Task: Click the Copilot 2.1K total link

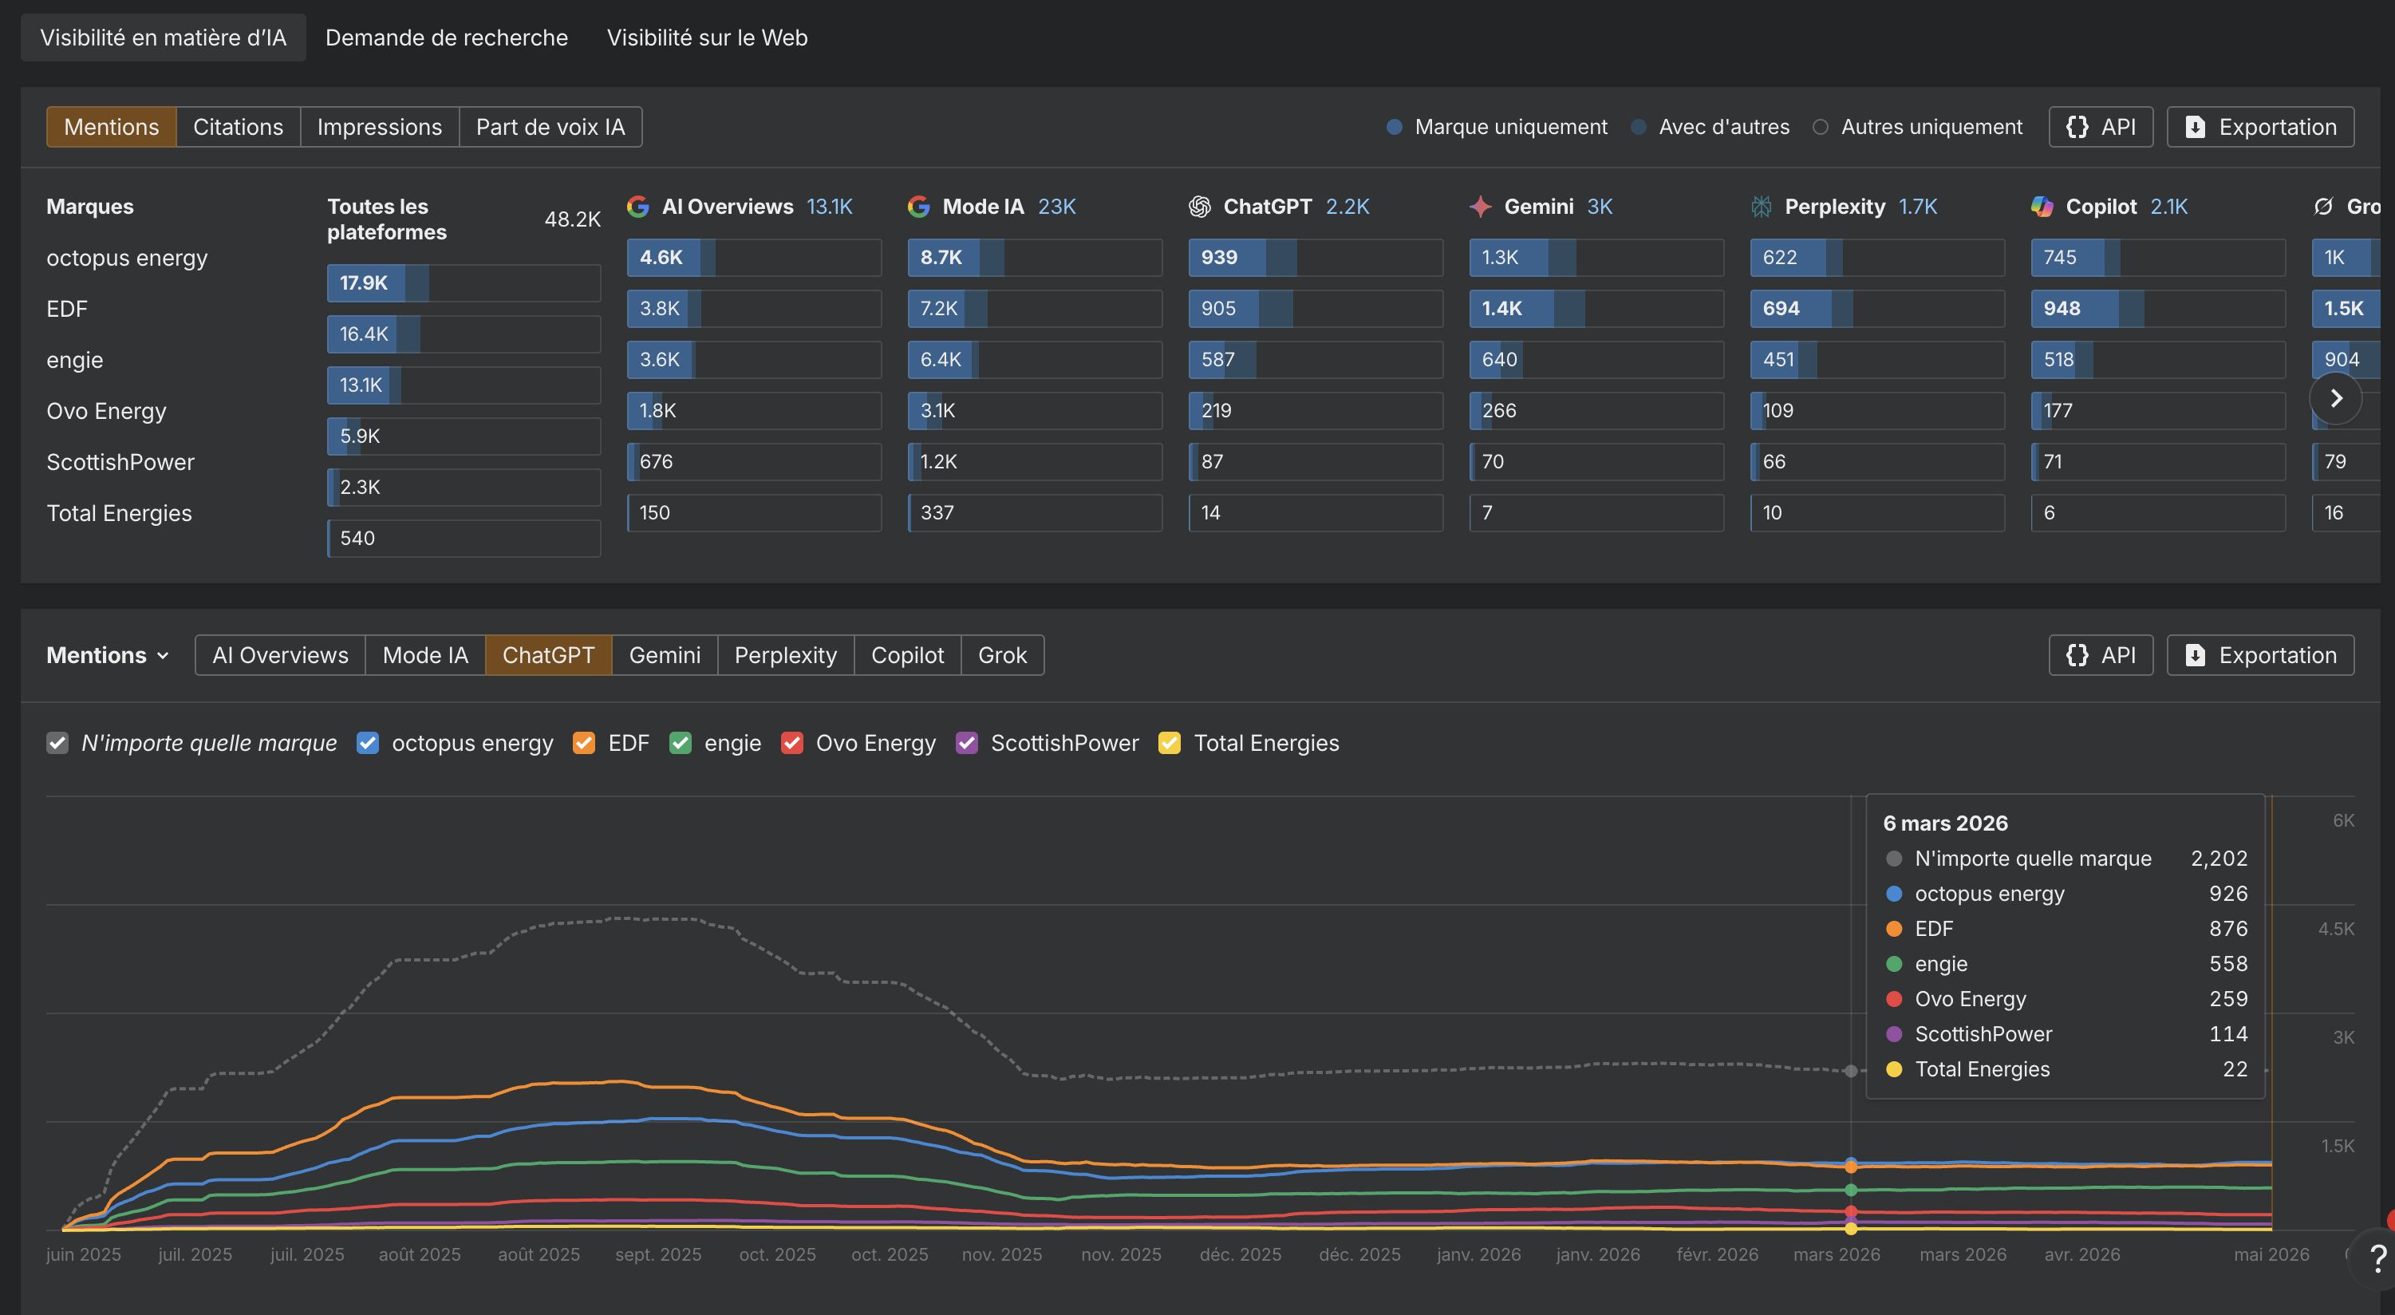Action: [x=2169, y=207]
